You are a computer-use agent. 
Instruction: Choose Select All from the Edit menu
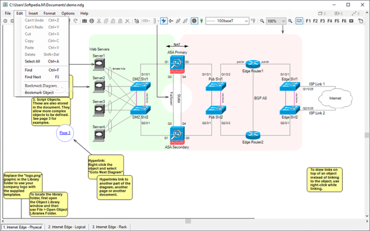point(32,61)
